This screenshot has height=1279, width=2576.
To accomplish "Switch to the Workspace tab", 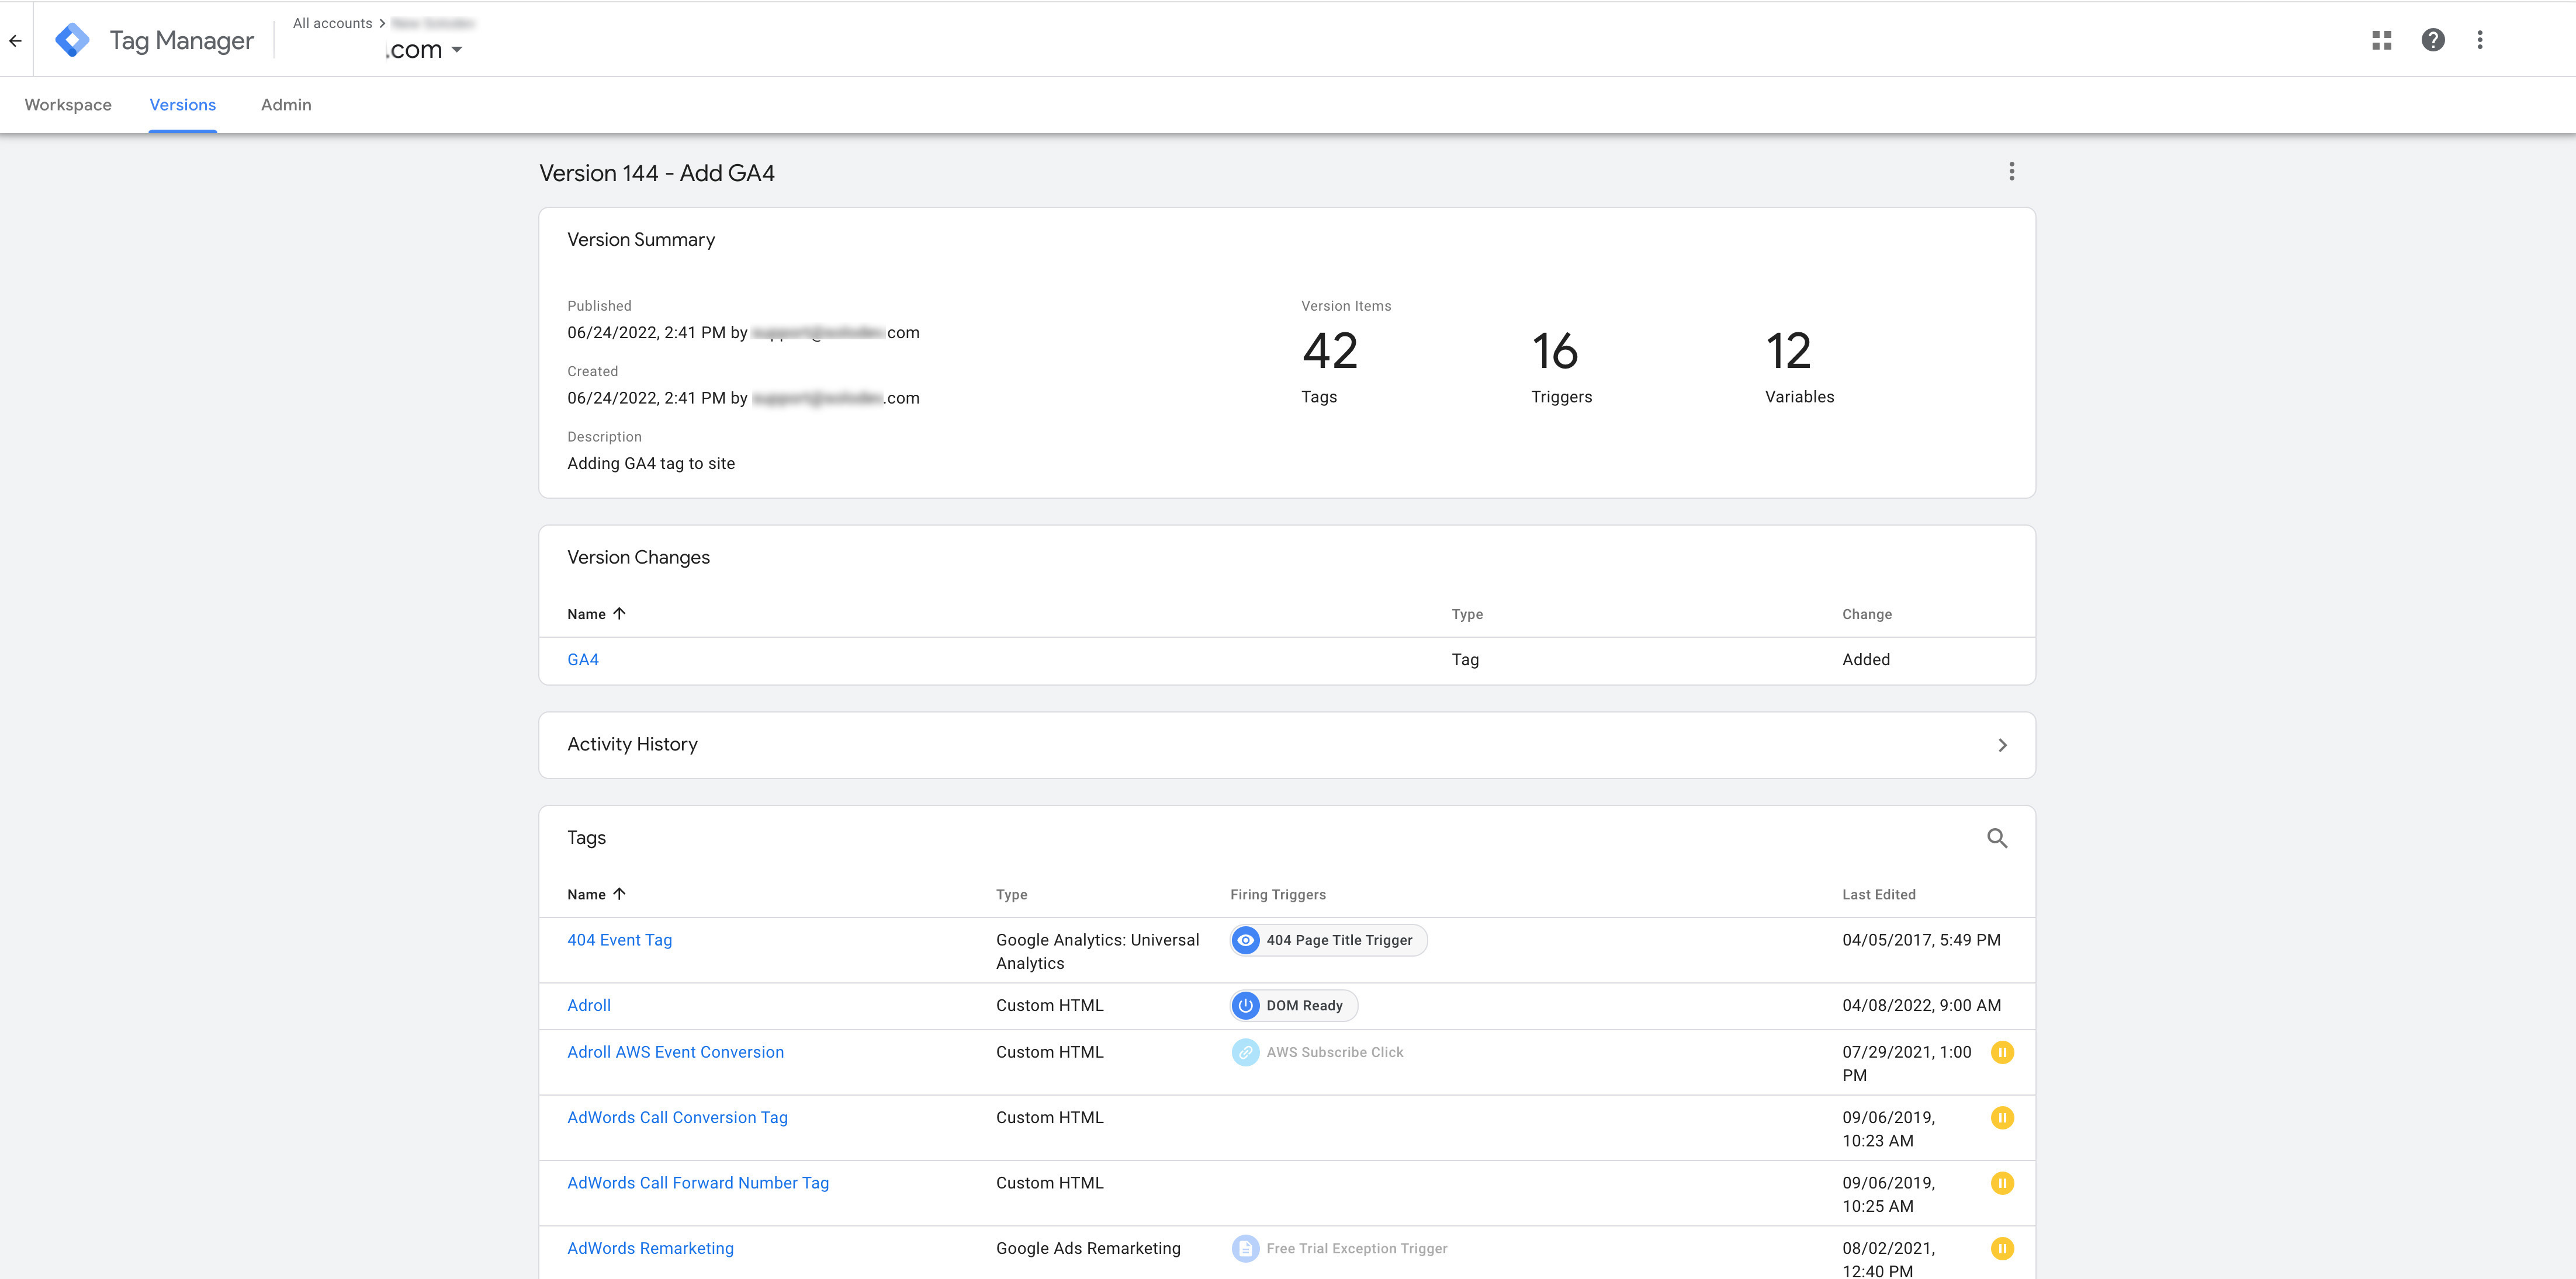I will pos(68,105).
